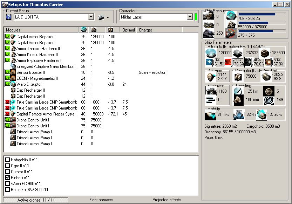The width and height of the screenshot is (292, 204).
Task: Click the Active drones 11 / 11 bar
Action: pos(36,200)
